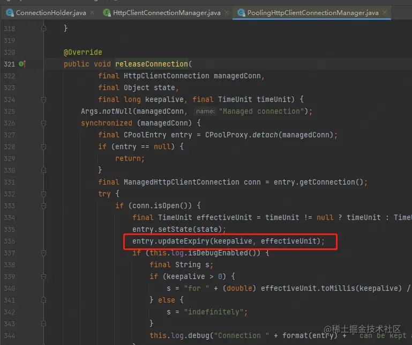Click the @Override annotation
Screen dimensions: 412x345
pyautogui.click(x=83, y=52)
